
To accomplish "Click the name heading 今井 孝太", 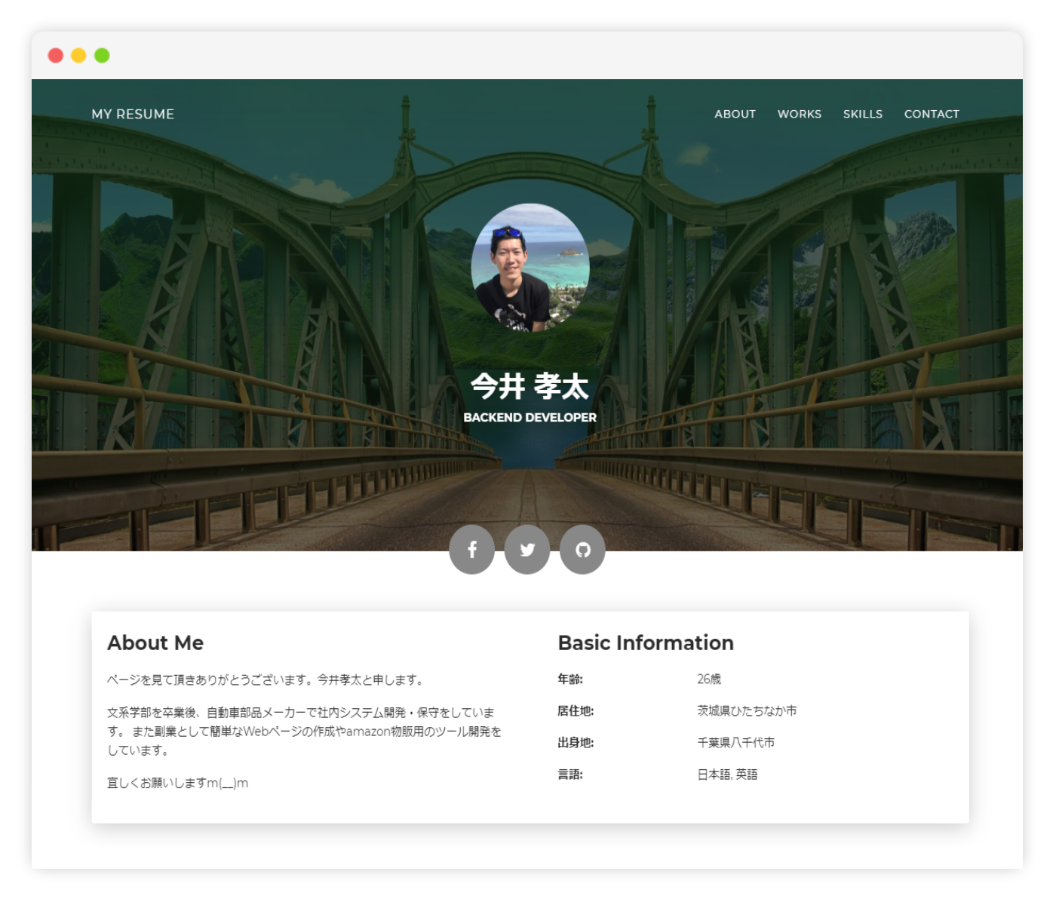I will 530,386.
